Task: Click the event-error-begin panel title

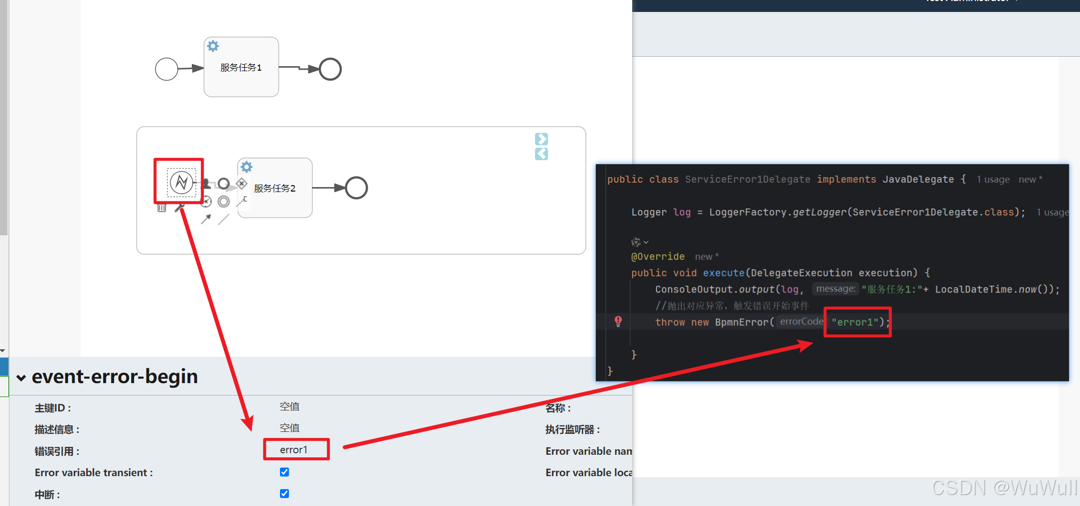Action: 115,377
